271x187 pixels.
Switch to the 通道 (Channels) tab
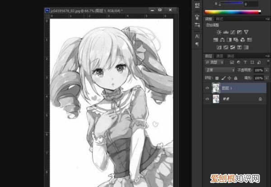point(219,55)
